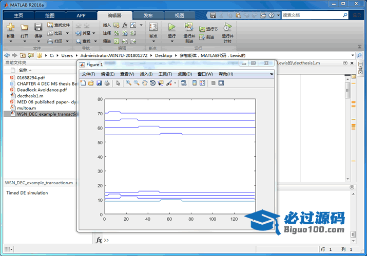Screen dimensions: 367x256
Task: Click the new figure icon in Figure 1
Action: [83, 83]
